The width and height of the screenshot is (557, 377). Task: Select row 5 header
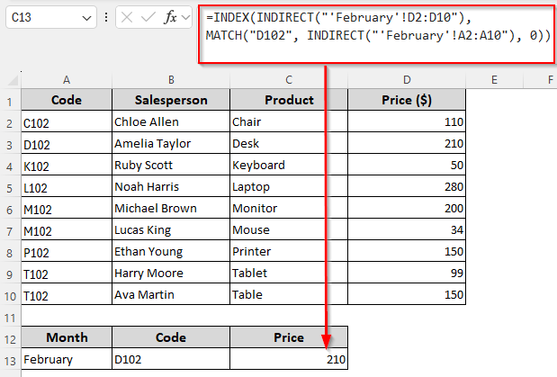[x=10, y=186]
